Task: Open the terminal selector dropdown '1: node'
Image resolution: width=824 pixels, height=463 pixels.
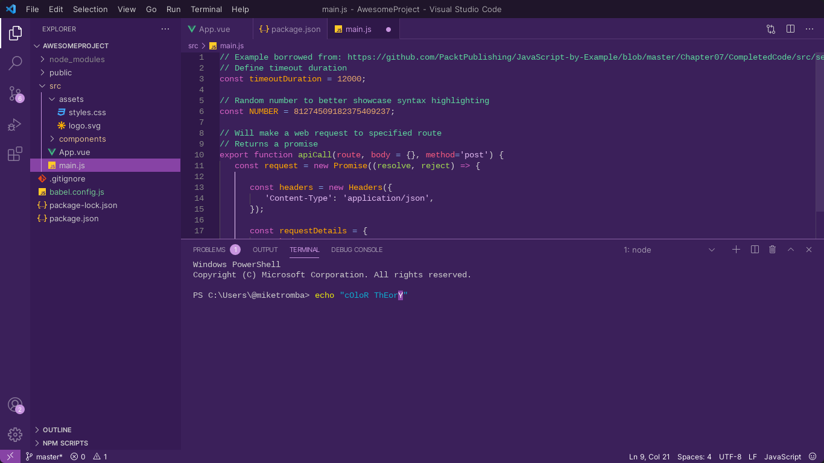Action: (669, 250)
